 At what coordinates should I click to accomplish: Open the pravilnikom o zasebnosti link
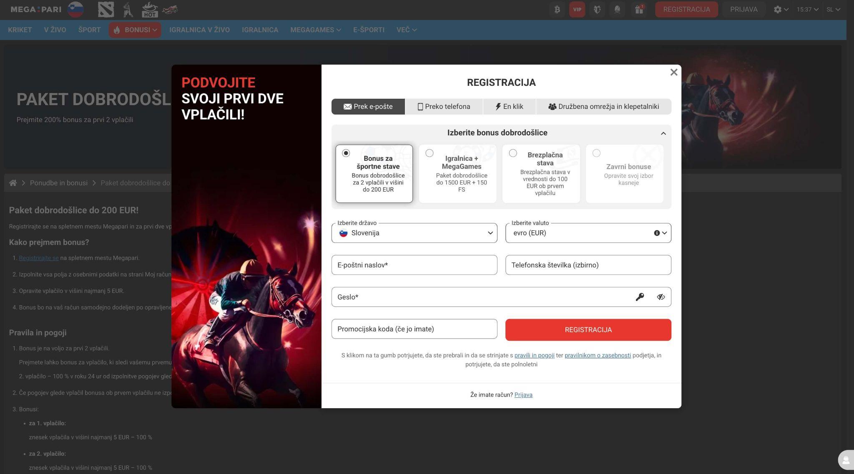598,355
